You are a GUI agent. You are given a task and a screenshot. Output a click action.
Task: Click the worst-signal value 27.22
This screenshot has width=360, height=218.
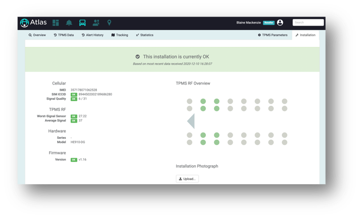point(83,116)
